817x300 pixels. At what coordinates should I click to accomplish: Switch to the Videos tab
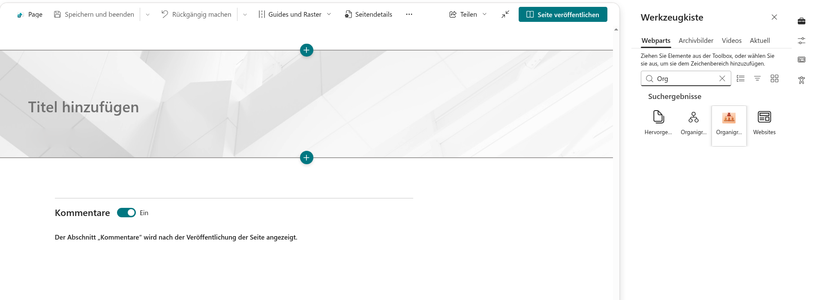[x=732, y=41]
